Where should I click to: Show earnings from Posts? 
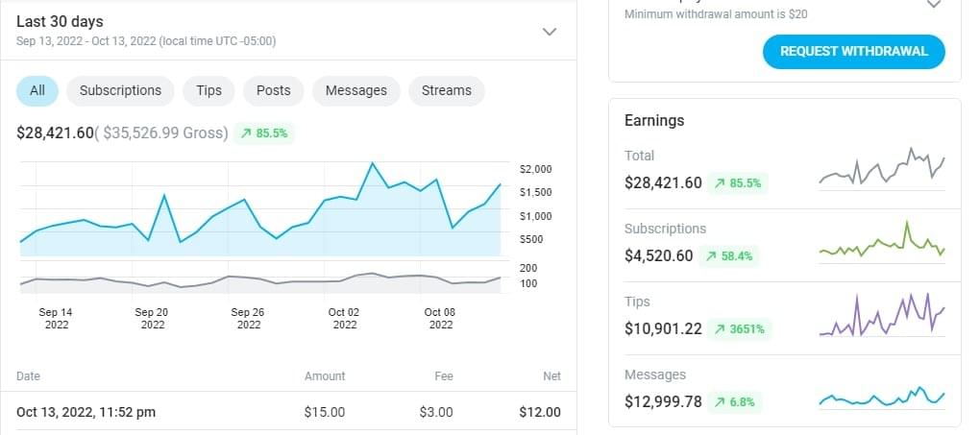point(273,90)
